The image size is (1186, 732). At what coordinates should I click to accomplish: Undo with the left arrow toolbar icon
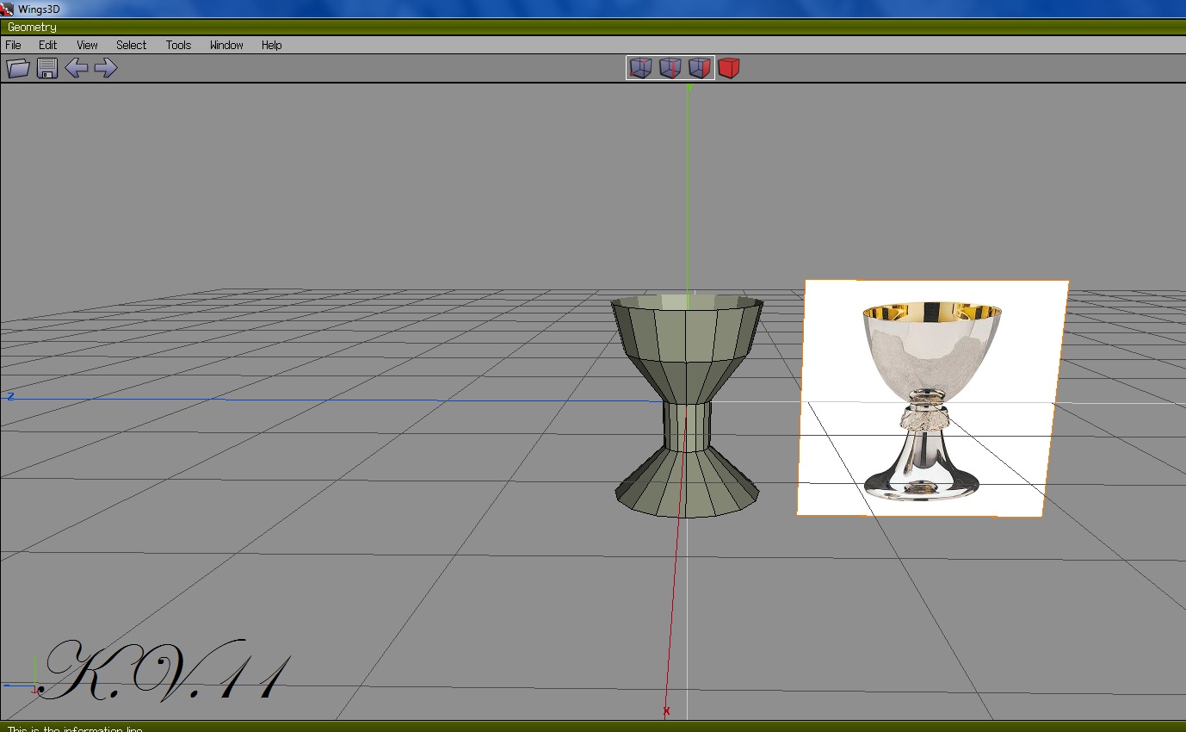(x=77, y=68)
